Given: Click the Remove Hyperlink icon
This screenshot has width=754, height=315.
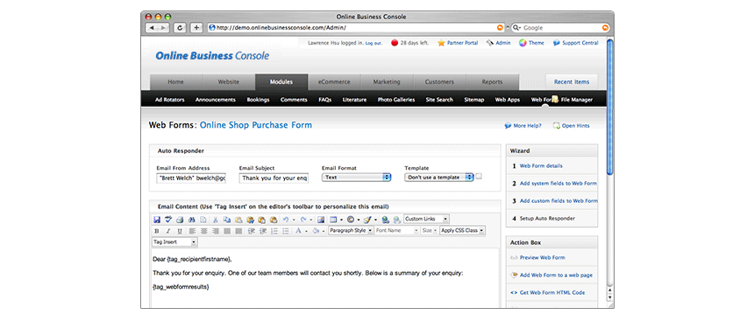Looking at the screenshot, I should [396, 220].
